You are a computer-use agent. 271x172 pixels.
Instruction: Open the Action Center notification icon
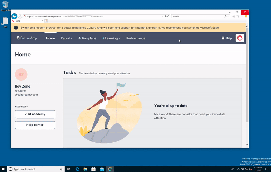(267, 169)
